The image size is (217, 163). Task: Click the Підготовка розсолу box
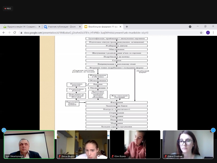(76, 84)
